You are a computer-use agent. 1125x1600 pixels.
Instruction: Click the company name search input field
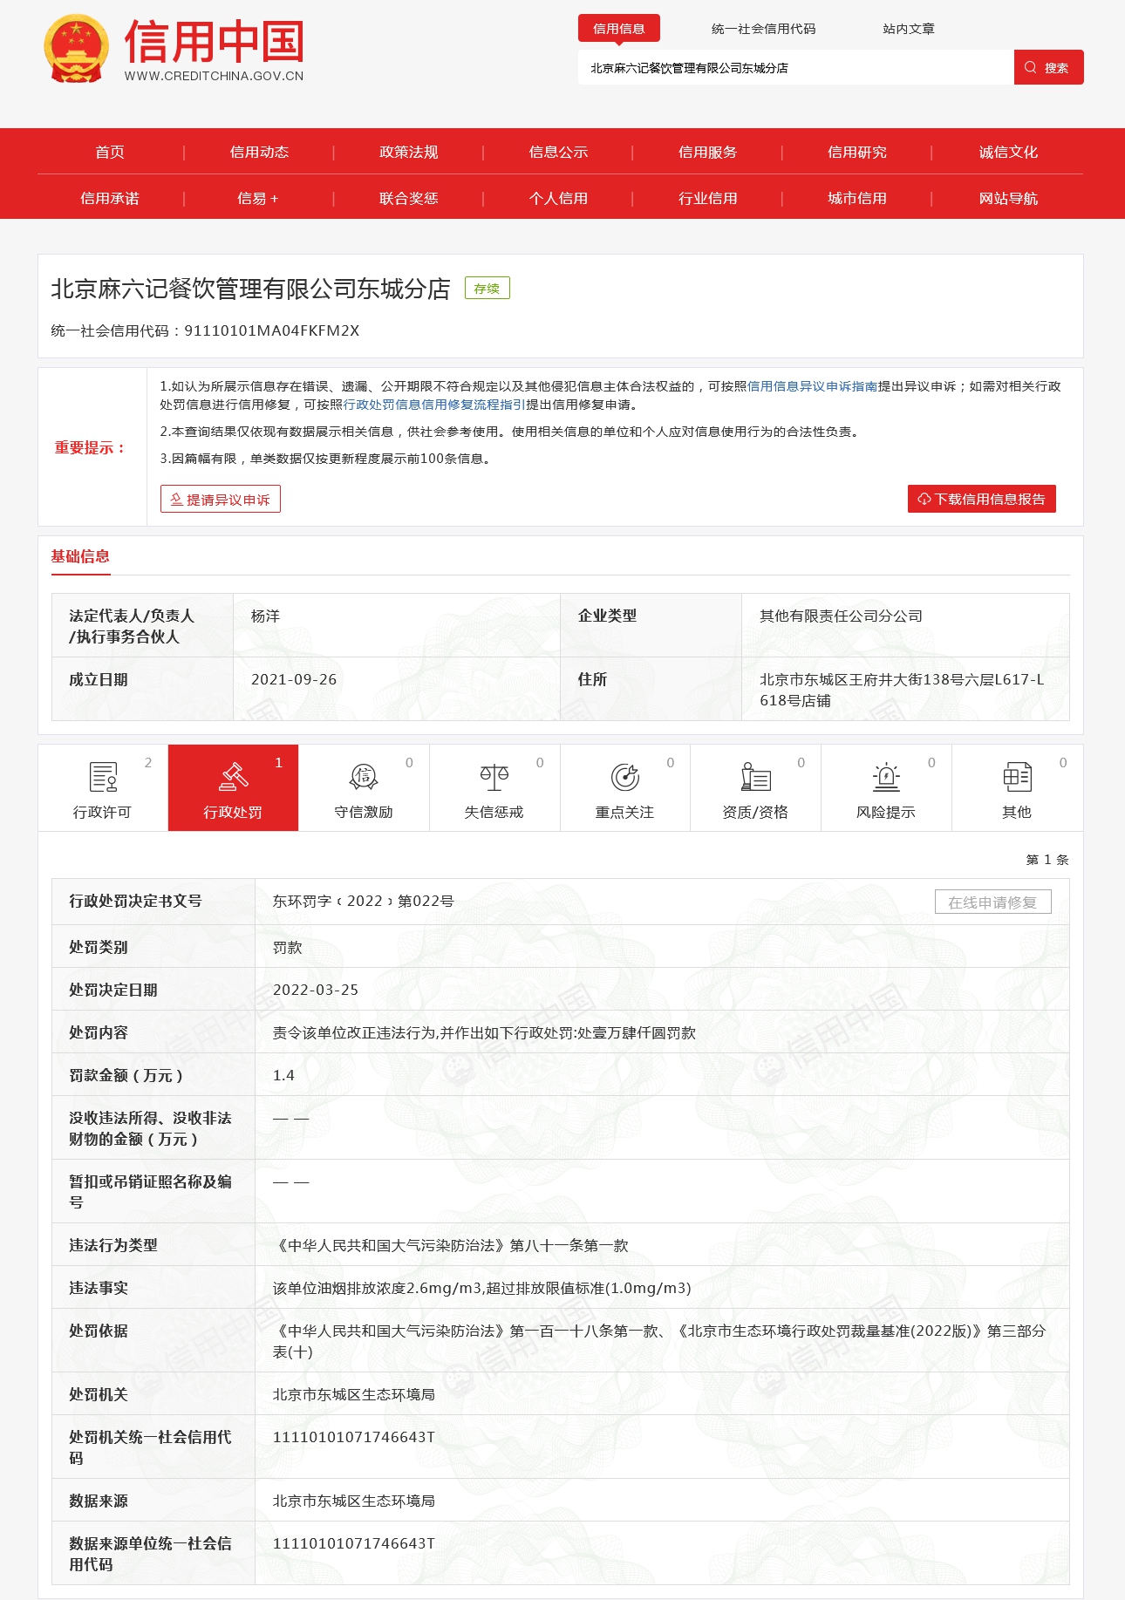coord(795,67)
